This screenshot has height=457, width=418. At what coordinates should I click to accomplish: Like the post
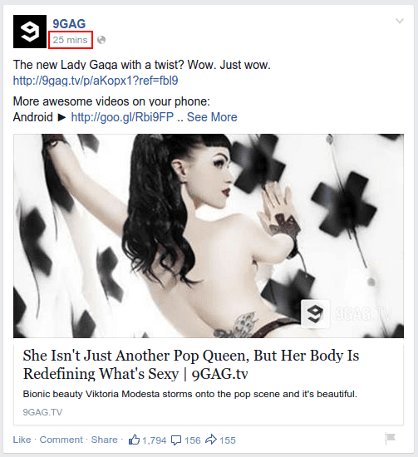click(22, 440)
